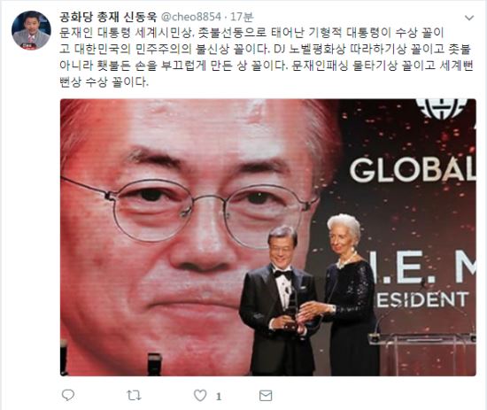Like the tweet with the heart icon

200,396
